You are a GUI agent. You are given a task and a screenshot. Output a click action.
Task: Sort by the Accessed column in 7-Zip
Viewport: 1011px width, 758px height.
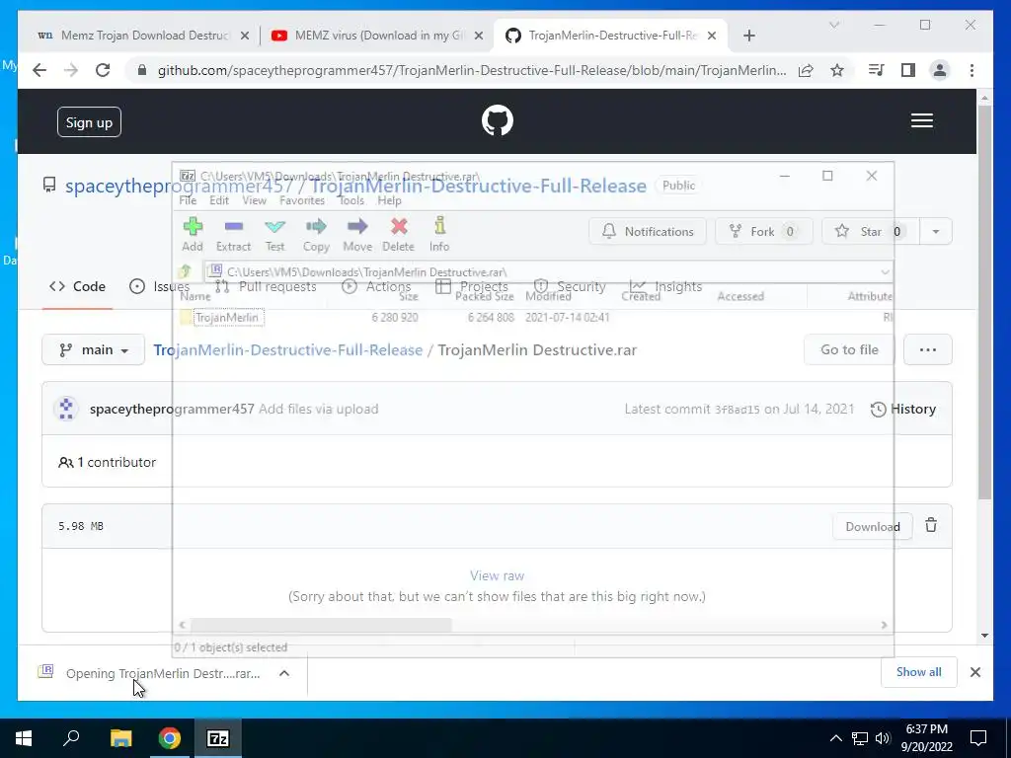click(x=740, y=296)
